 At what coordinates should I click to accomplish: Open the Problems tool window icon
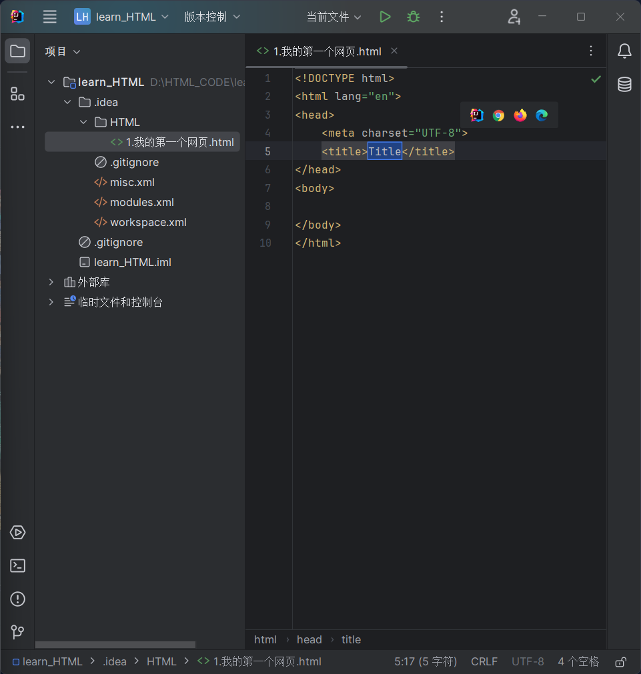17,599
